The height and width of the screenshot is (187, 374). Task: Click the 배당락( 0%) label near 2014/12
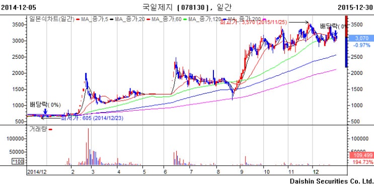click(45, 105)
